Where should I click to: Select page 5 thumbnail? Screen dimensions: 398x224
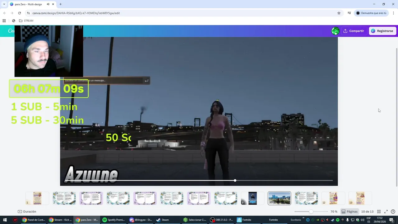[145, 198]
